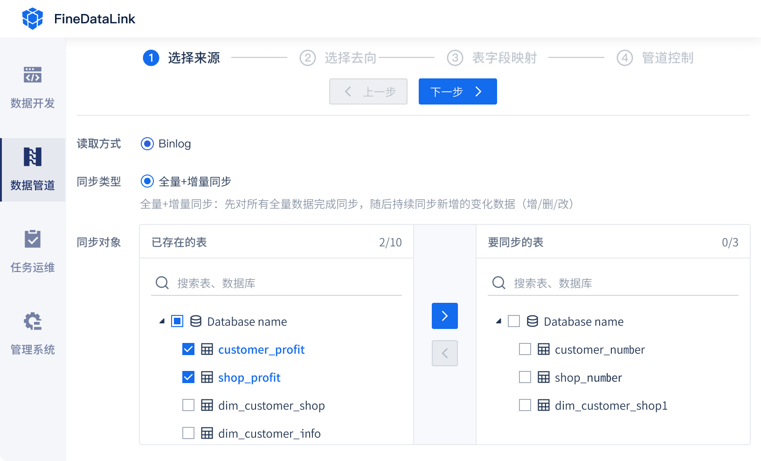Check dim_customer_shop checkbox
Screen dimensions: 761x461
[188, 405]
